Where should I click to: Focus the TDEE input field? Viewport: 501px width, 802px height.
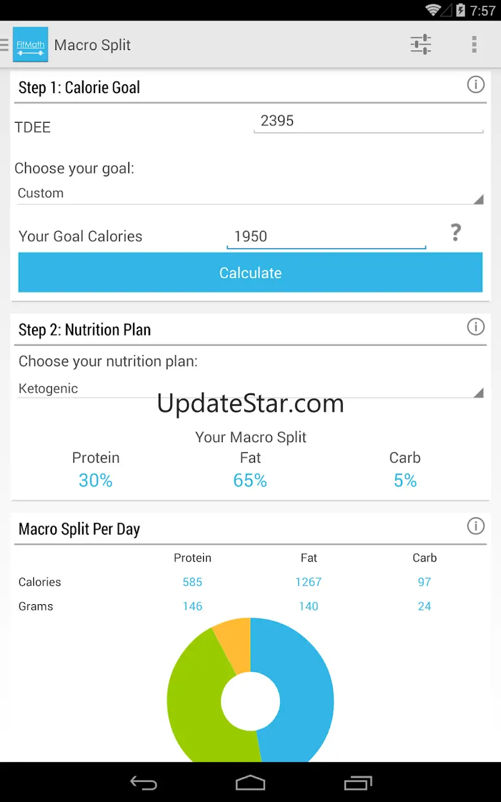pyautogui.click(x=367, y=121)
